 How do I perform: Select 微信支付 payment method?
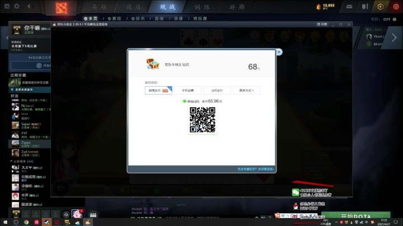158,91
